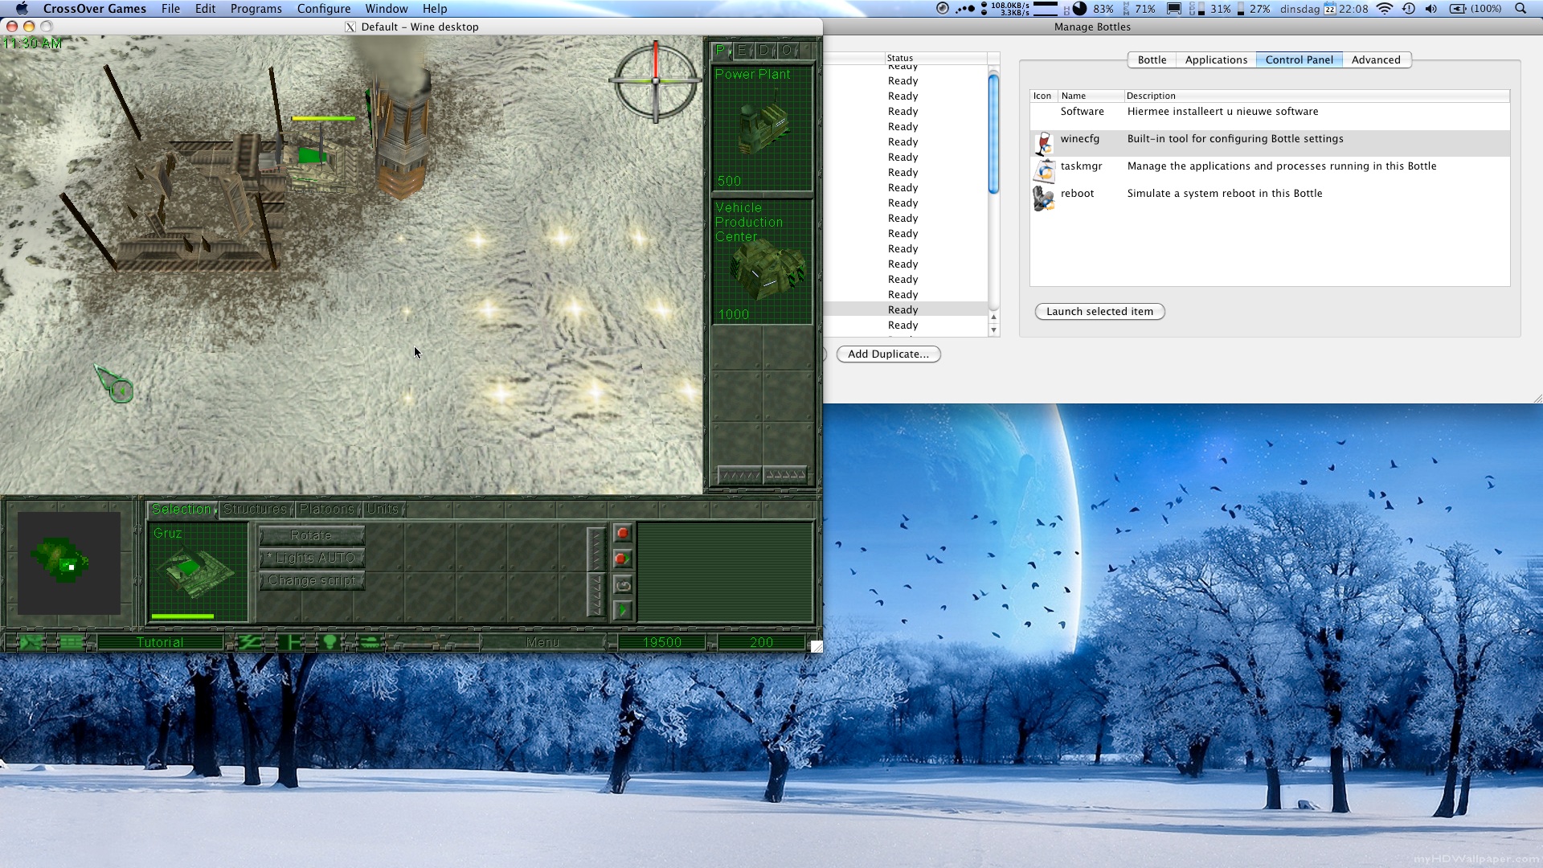Open the Help menu
The width and height of the screenshot is (1543, 868).
pyautogui.click(x=435, y=9)
